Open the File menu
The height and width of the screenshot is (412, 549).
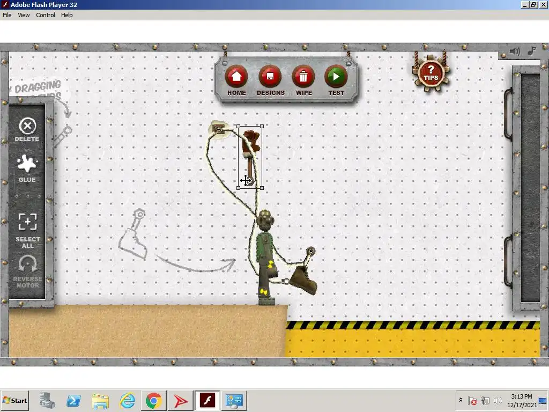click(7, 15)
